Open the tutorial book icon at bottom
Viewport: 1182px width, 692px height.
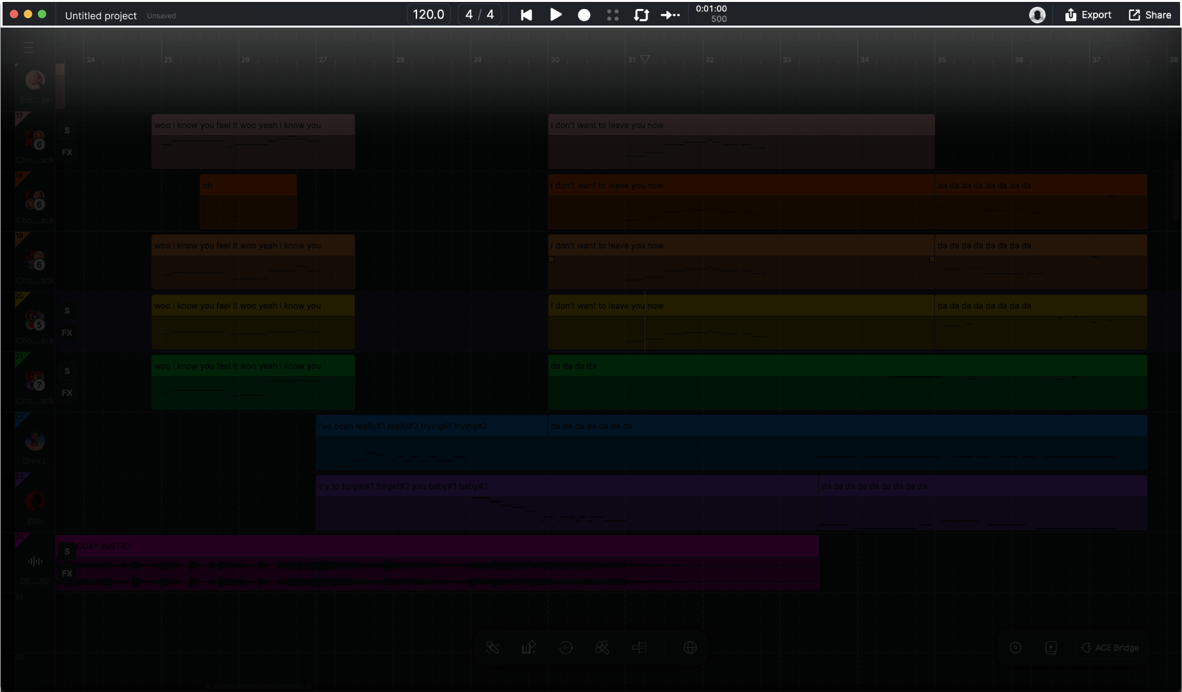tap(1051, 648)
